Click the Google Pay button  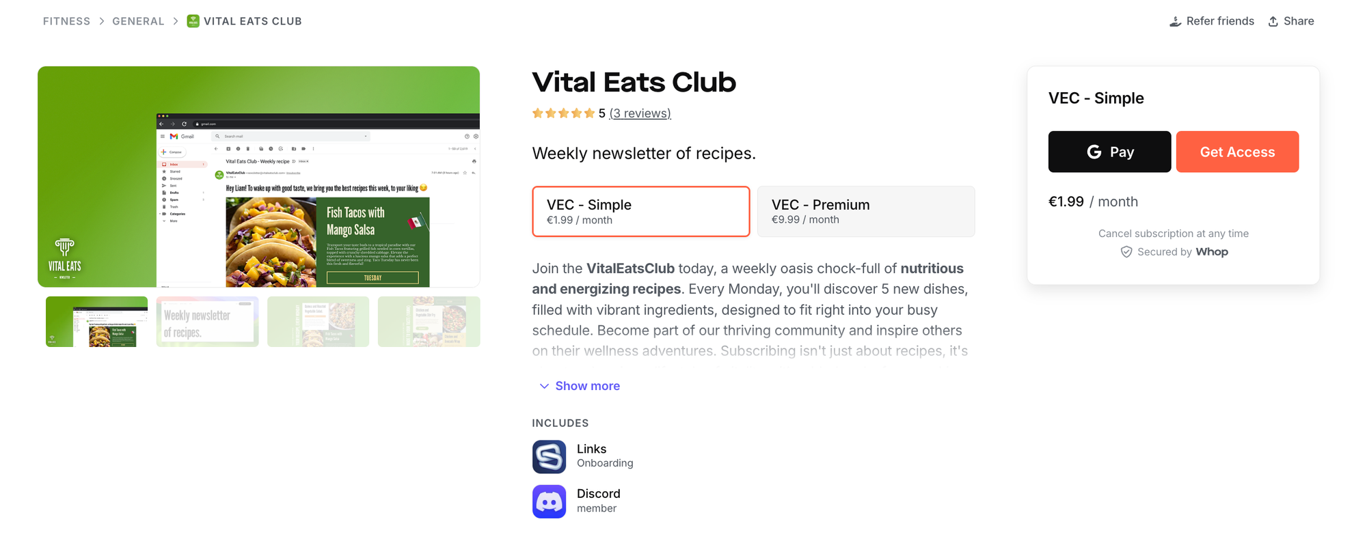coord(1109,152)
